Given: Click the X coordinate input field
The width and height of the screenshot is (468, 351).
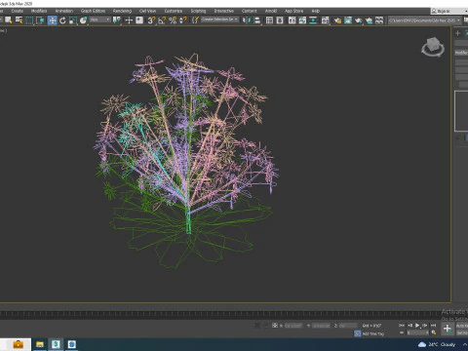Looking at the screenshot, I should click(x=293, y=326).
